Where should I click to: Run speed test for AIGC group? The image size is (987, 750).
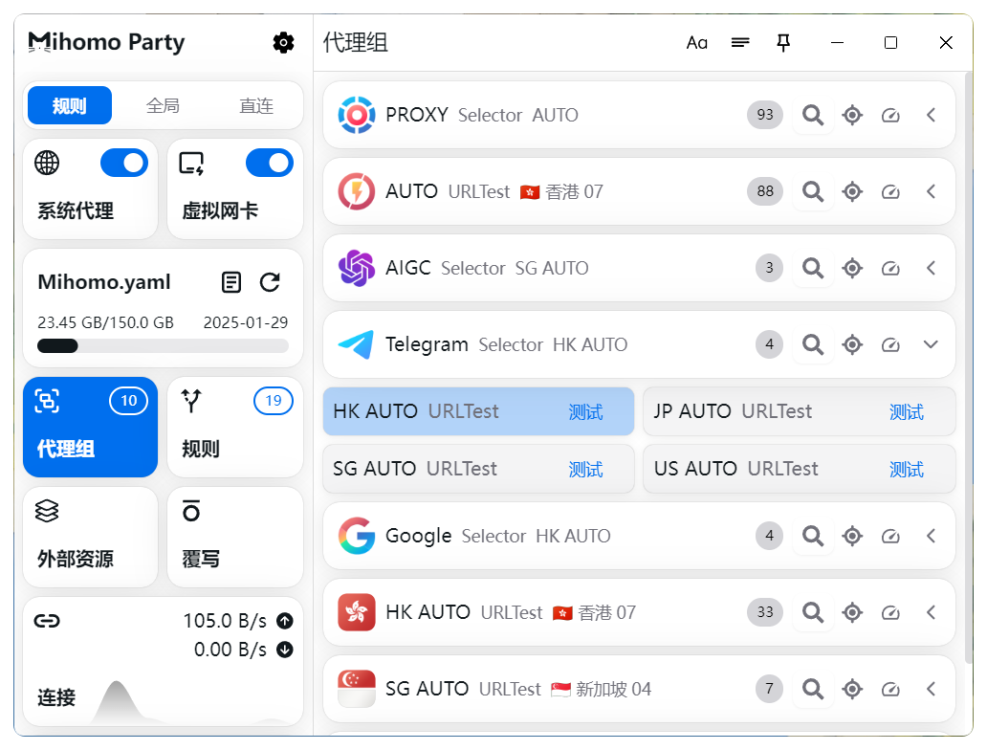[890, 268]
